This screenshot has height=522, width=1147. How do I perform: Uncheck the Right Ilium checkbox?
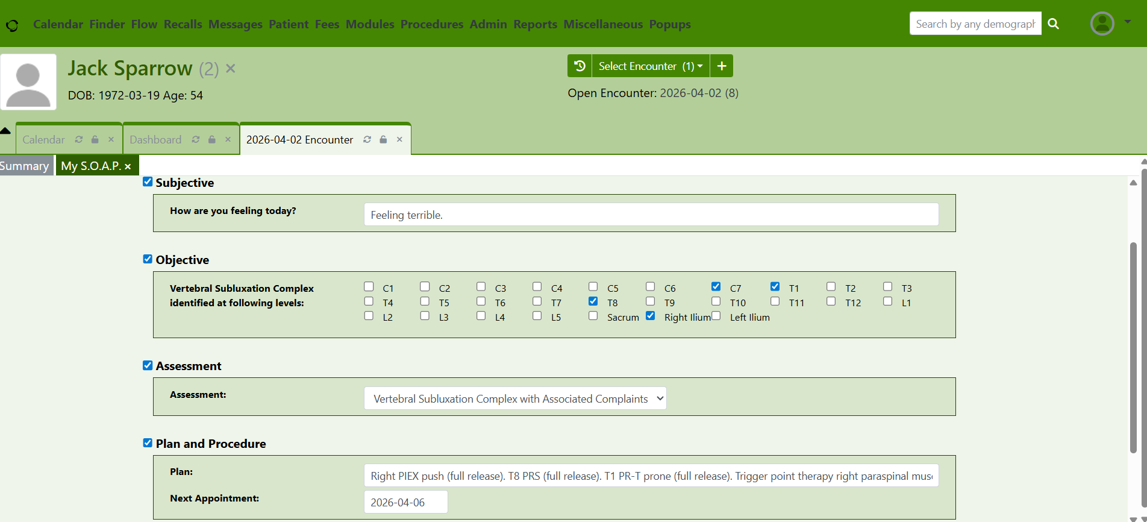pos(650,316)
